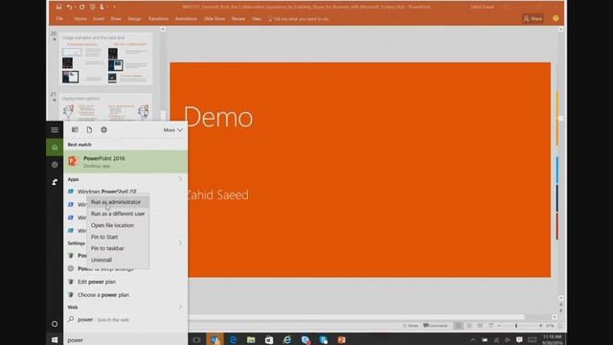Filter search results by apps icon

pos(75,130)
